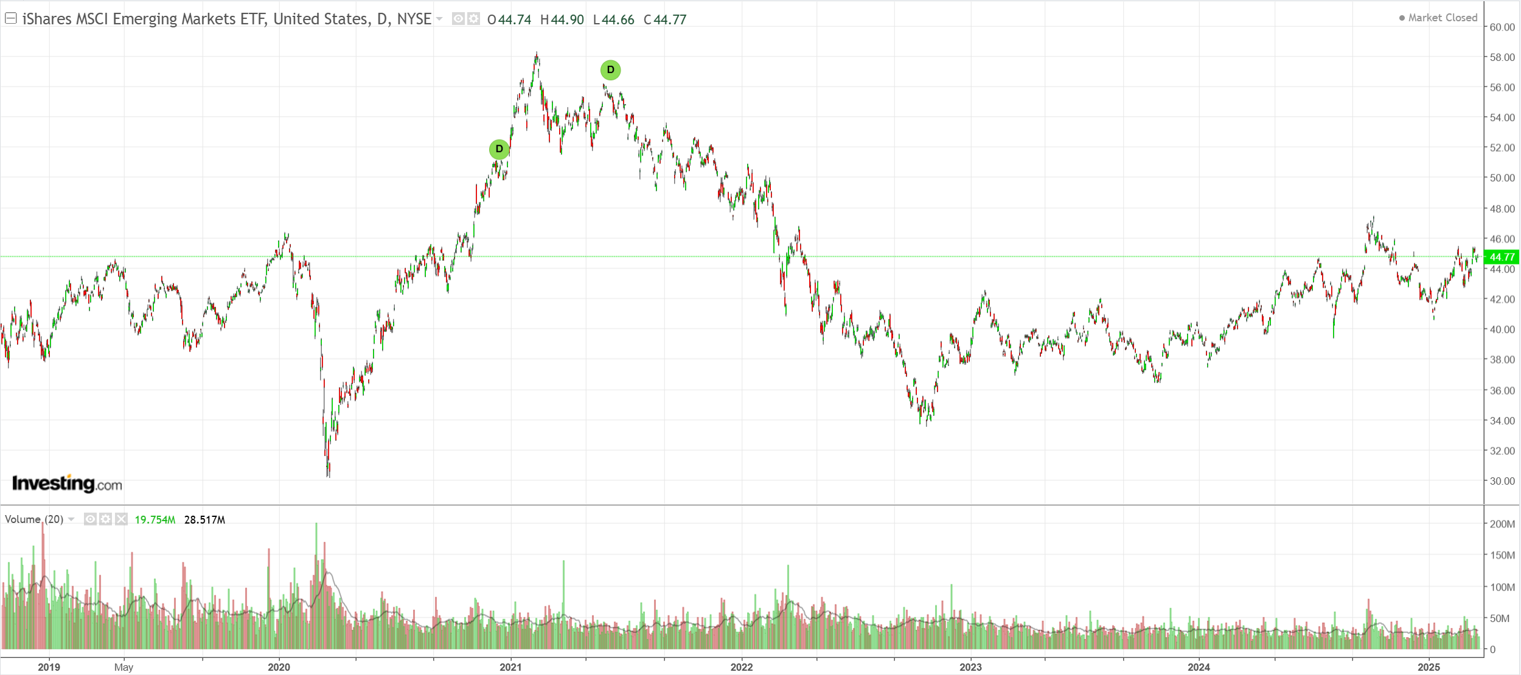Open the Investing.com logo link
This screenshot has height=675, width=1521.
[x=67, y=484]
